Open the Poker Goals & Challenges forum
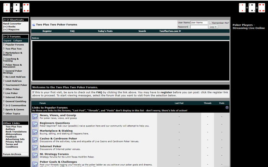 tap(58, 162)
